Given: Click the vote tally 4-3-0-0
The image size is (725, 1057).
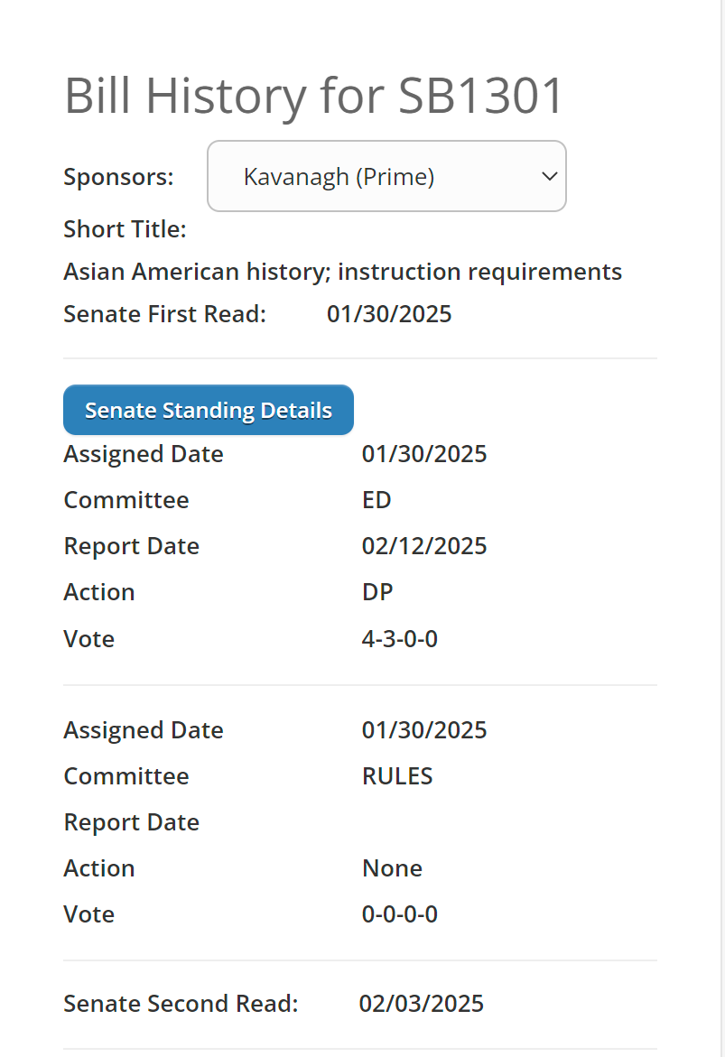Looking at the screenshot, I should (400, 639).
